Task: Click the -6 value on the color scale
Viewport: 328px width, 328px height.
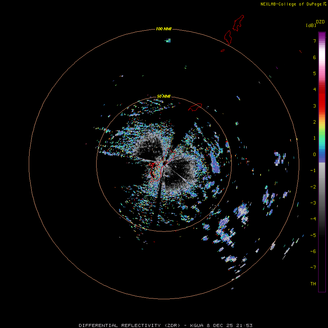Action: pyautogui.click(x=313, y=251)
